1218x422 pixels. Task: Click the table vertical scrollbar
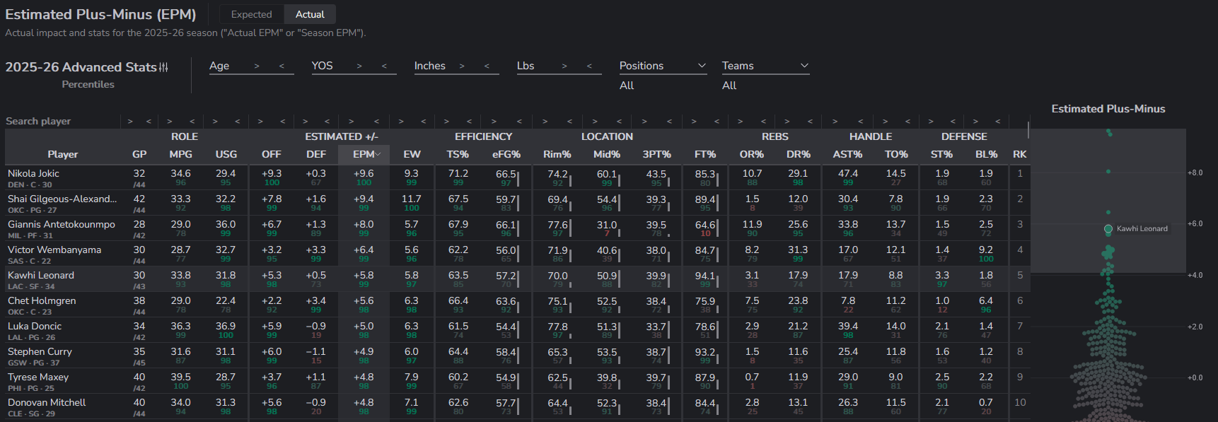pyautogui.click(x=1028, y=129)
